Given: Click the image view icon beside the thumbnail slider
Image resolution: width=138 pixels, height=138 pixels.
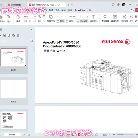Looking at the screenshot, I should [x=31, y=41].
